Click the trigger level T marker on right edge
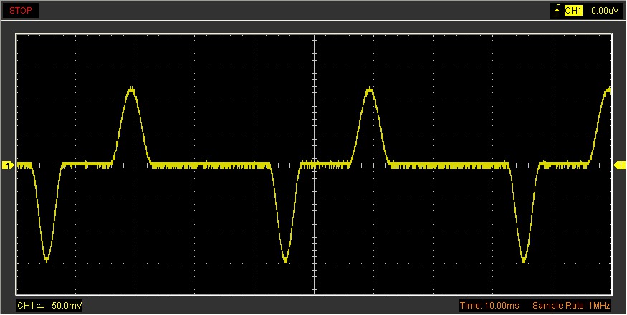 tap(621, 165)
